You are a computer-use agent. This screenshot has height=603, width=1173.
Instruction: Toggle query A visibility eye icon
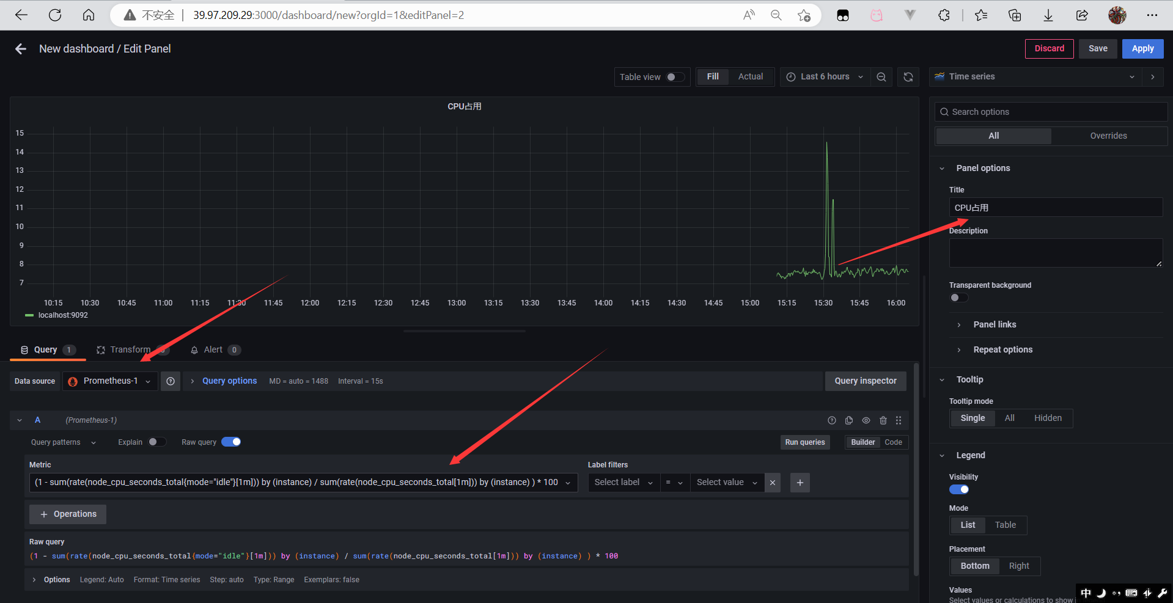866,420
